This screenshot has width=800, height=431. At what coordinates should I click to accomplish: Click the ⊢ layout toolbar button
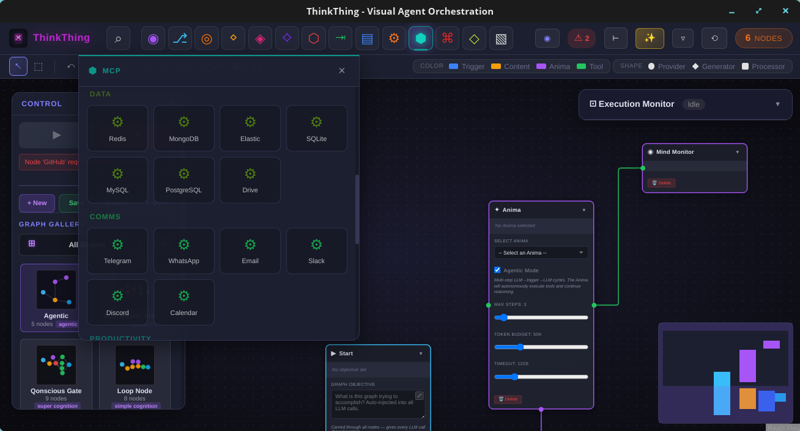pos(616,38)
